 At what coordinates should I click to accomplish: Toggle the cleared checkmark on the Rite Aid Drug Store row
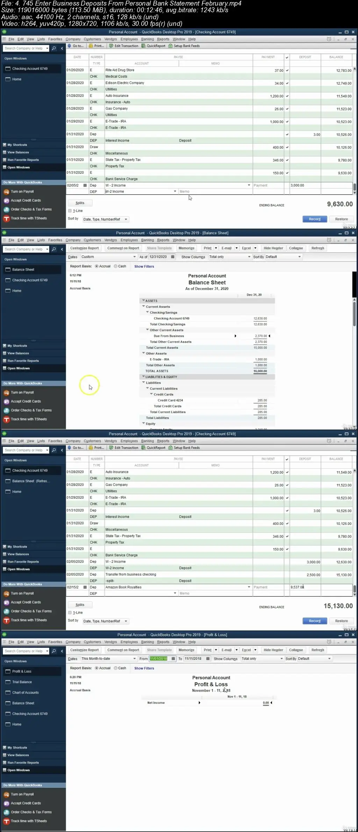coord(287,70)
